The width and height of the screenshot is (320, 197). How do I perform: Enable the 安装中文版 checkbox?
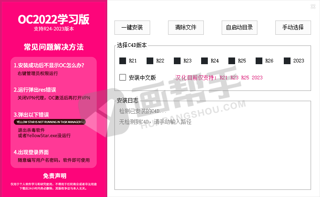[x=122, y=78]
